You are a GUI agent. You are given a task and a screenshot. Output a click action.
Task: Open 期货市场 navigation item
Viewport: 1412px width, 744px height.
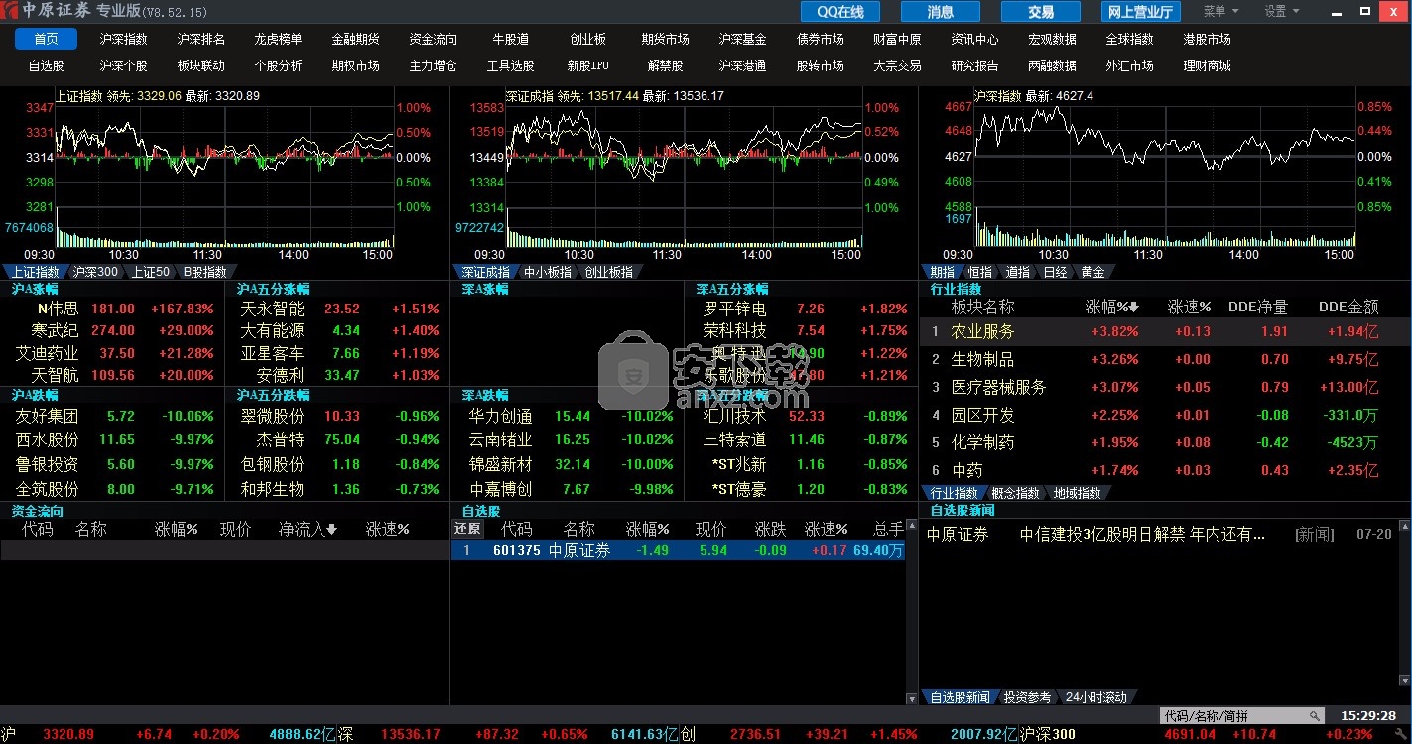click(666, 39)
